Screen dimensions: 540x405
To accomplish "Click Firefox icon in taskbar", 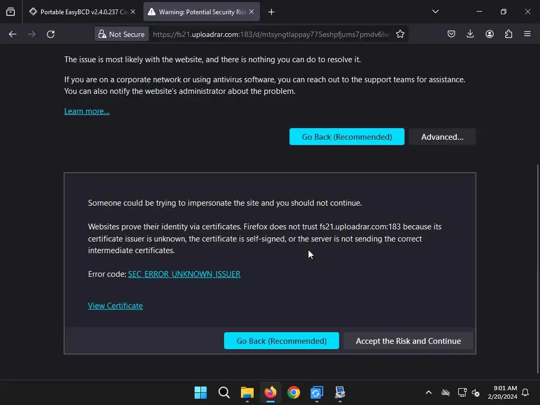I will click(x=271, y=392).
